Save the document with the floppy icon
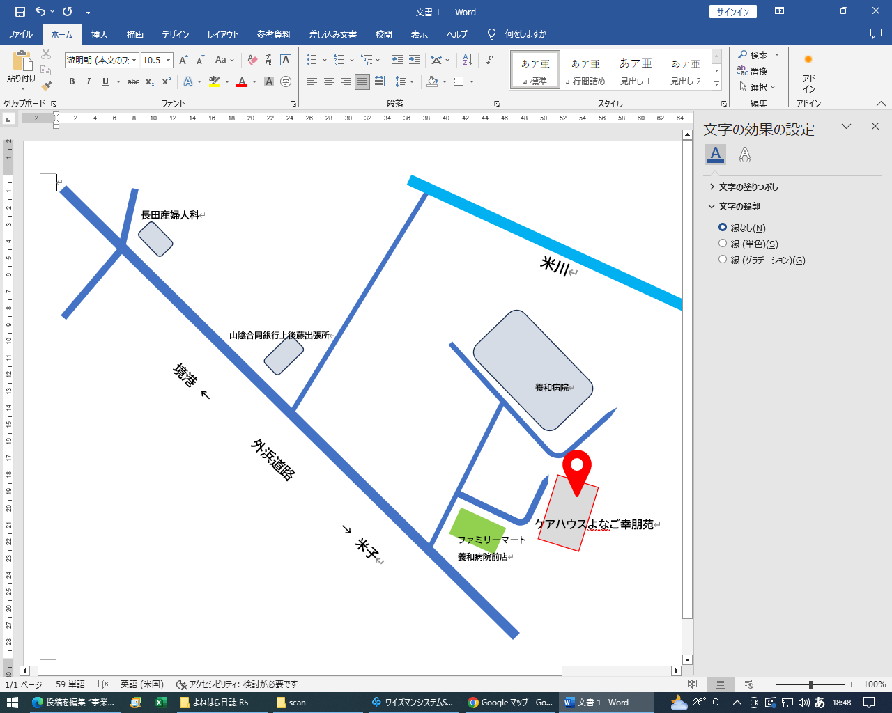The width and height of the screenshot is (892, 713). [x=20, y=12]
